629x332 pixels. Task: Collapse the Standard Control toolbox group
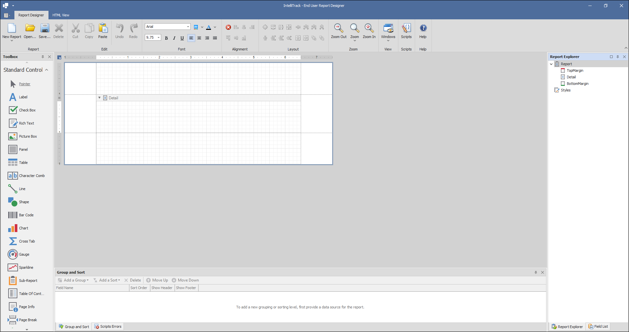tap(47, 70)
